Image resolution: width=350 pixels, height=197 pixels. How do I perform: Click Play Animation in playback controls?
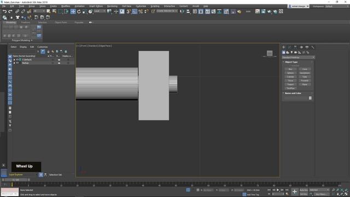tap(278, 190)
